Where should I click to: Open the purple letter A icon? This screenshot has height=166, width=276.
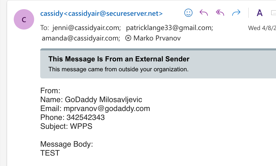(259, 13)
